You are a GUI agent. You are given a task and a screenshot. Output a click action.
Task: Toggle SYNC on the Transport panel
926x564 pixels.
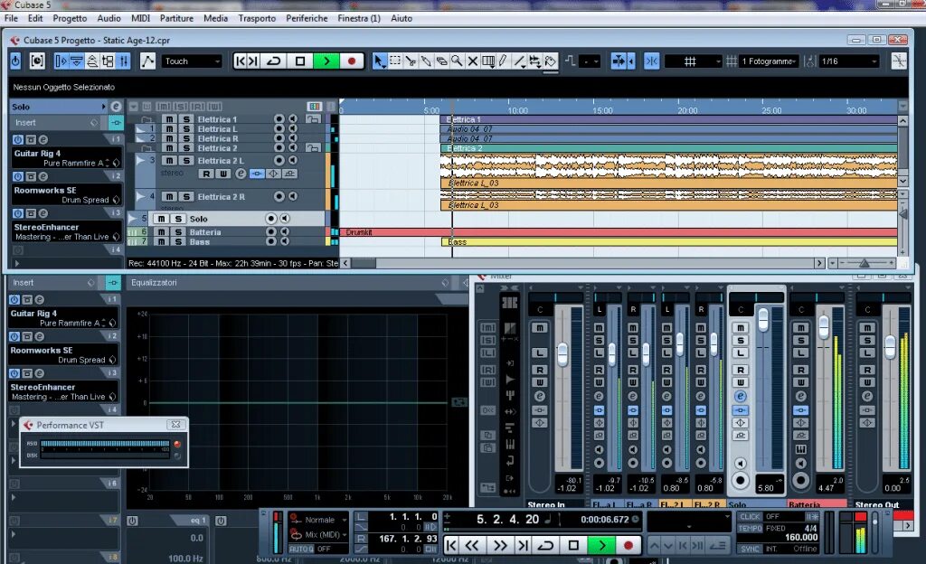(x=750, y=549)
